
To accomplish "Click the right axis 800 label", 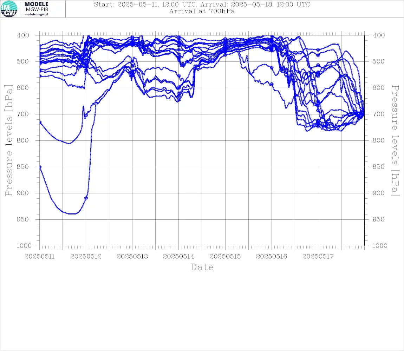I will point(379,141).
